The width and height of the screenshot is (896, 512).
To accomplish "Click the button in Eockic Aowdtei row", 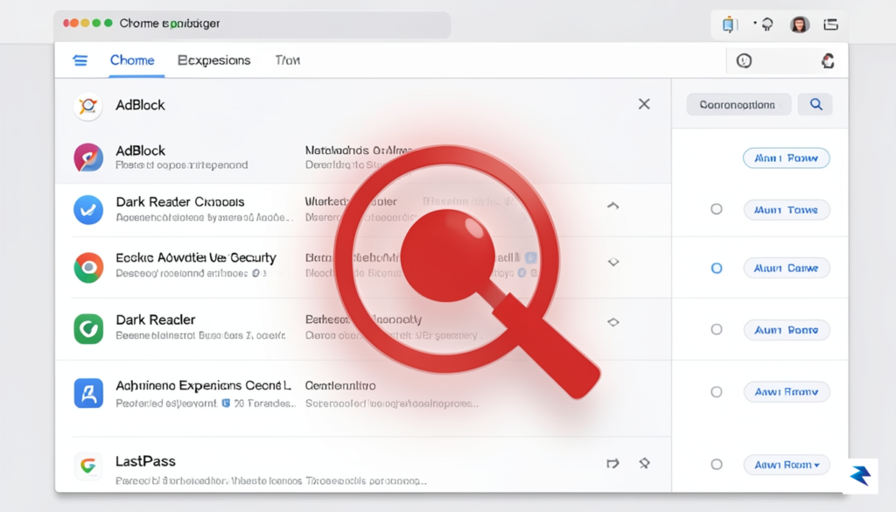I will point(787,268).
